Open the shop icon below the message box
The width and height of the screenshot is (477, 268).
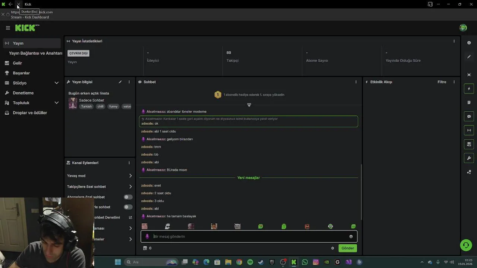click(x=145, y=248)
